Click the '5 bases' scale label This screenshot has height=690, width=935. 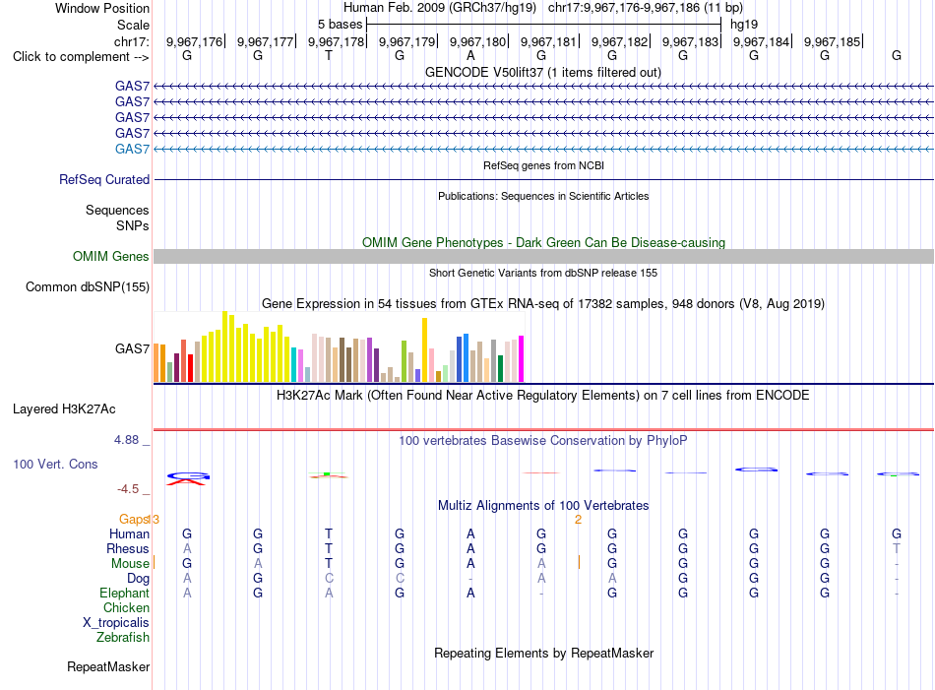tap(340, 25)
